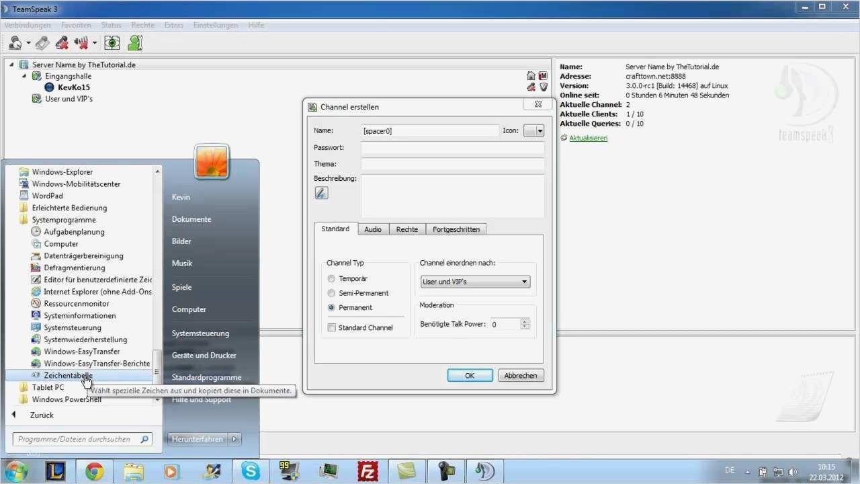The image size is (860, 484).
Task: Open the Favoriten menu
Action: click(76, 25)
